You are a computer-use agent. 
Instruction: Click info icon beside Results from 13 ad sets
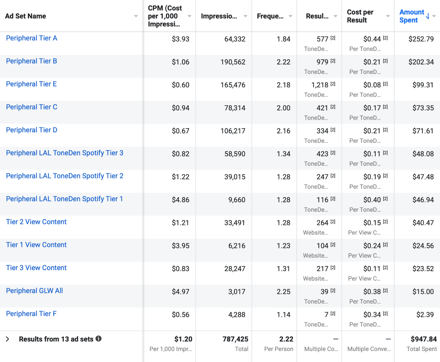pyautogui.click(x=98, y=339)
